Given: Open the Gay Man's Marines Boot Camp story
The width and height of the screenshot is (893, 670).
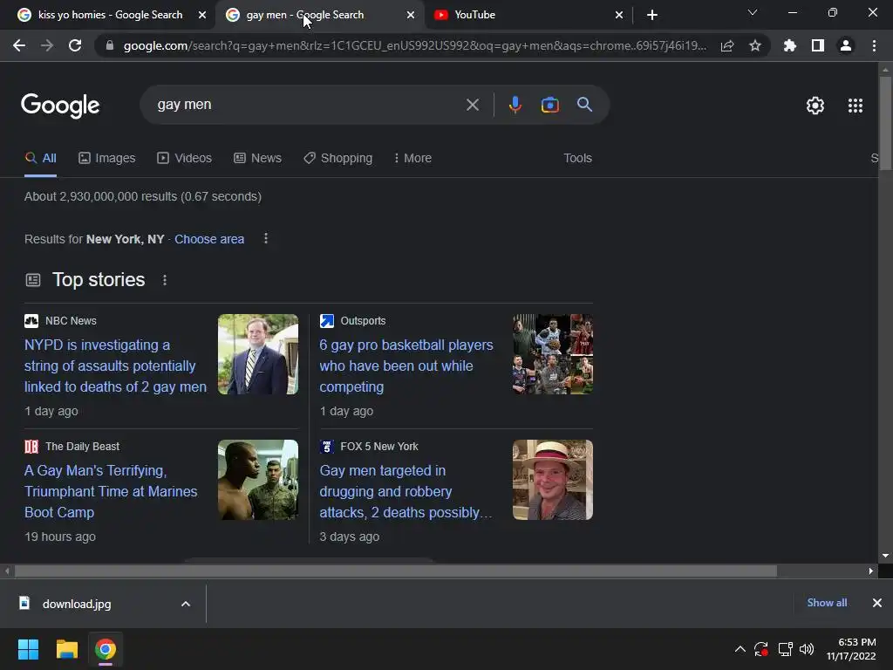Looking at the screenshot, I should click(111, 491).
